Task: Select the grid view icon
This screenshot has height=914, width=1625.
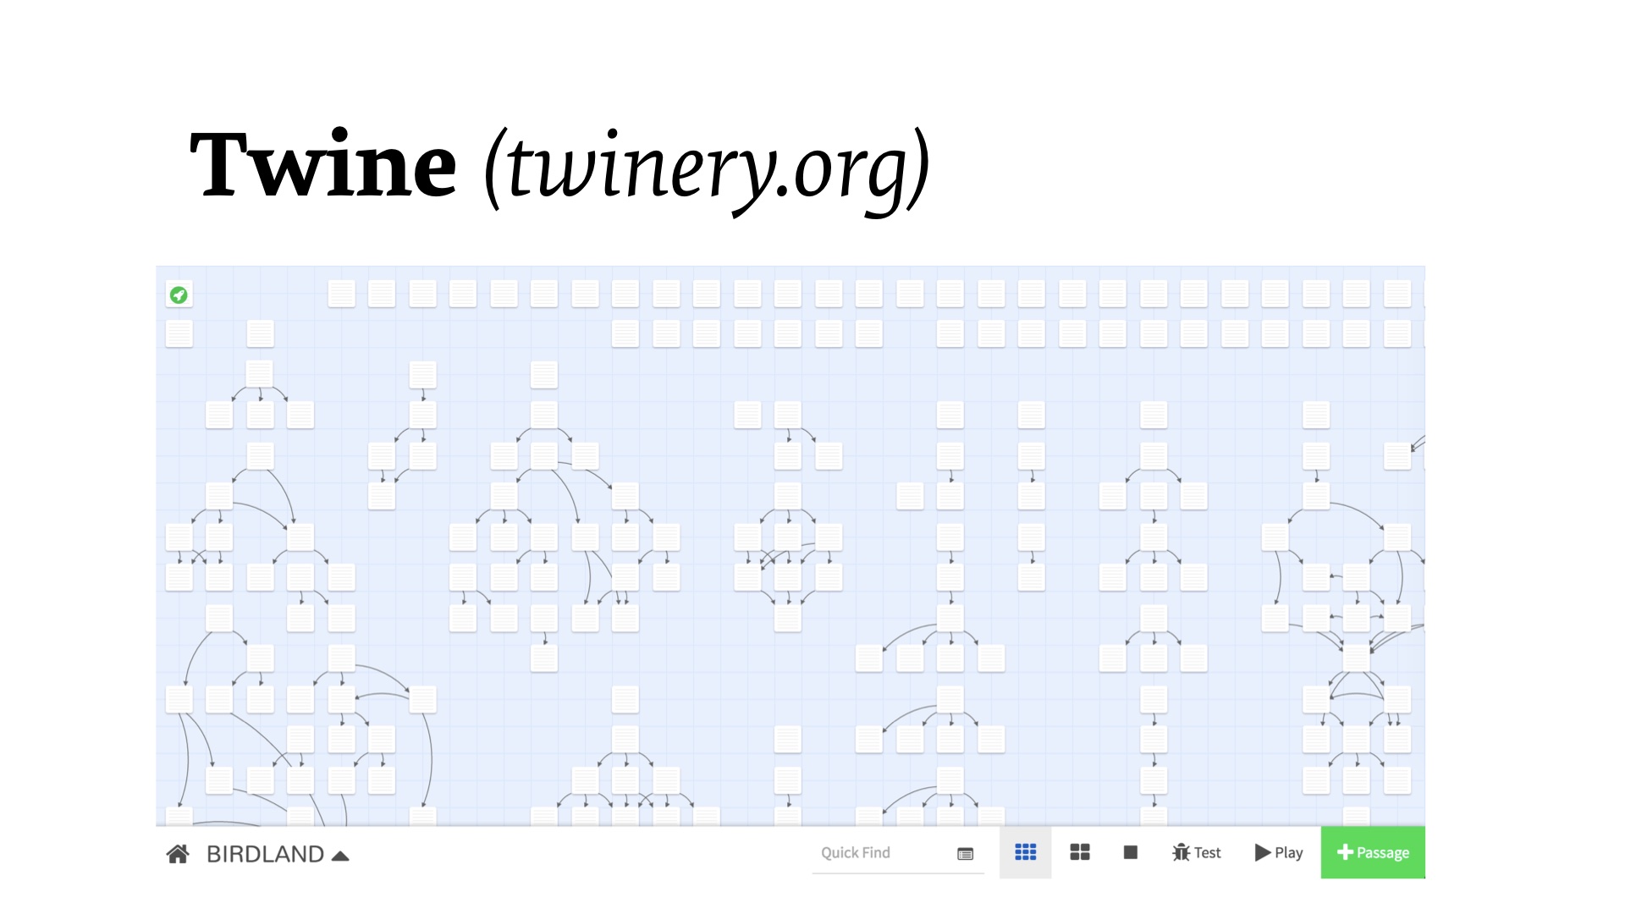Action: pos(1025,851)
